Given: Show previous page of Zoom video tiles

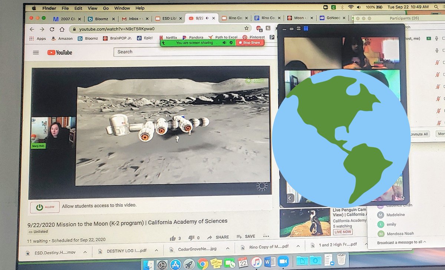Looking at the screenshot, I should pos(290,198).
